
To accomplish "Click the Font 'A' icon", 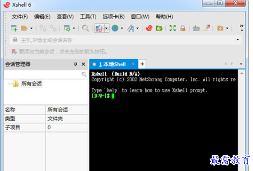I will click(131, 28).
